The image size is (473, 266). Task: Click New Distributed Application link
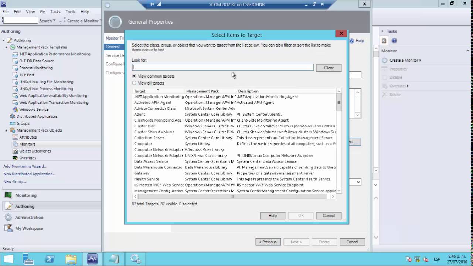29,174
